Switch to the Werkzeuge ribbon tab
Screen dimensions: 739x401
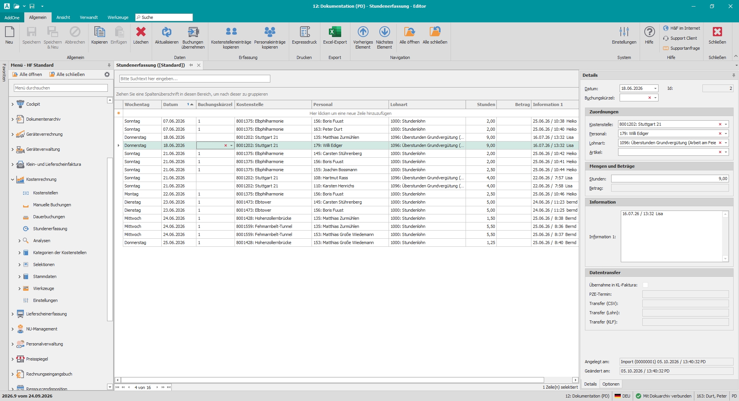(x=118, y=17)
